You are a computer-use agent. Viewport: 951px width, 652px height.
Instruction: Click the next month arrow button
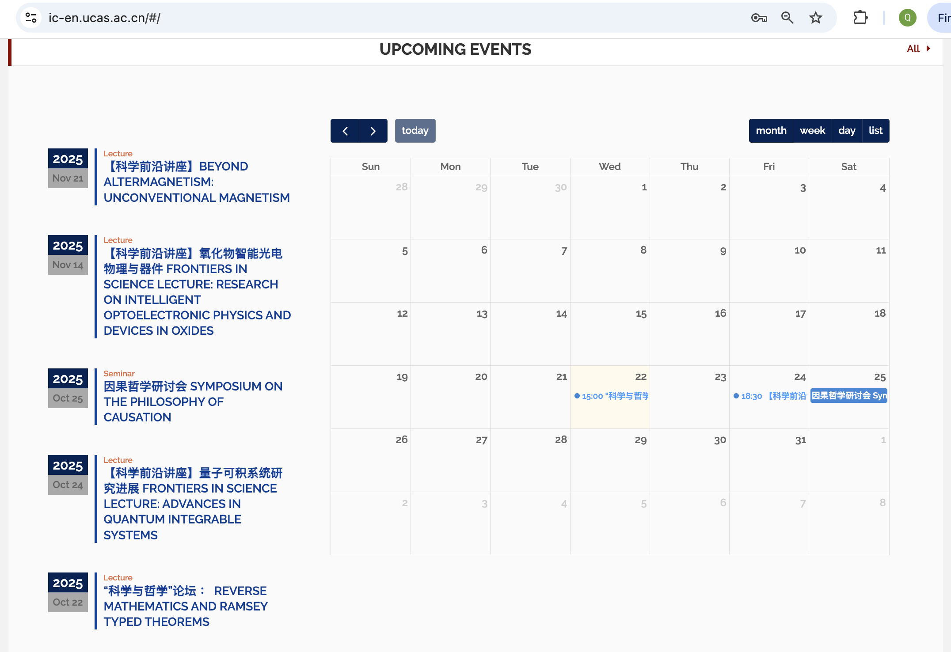373,131
